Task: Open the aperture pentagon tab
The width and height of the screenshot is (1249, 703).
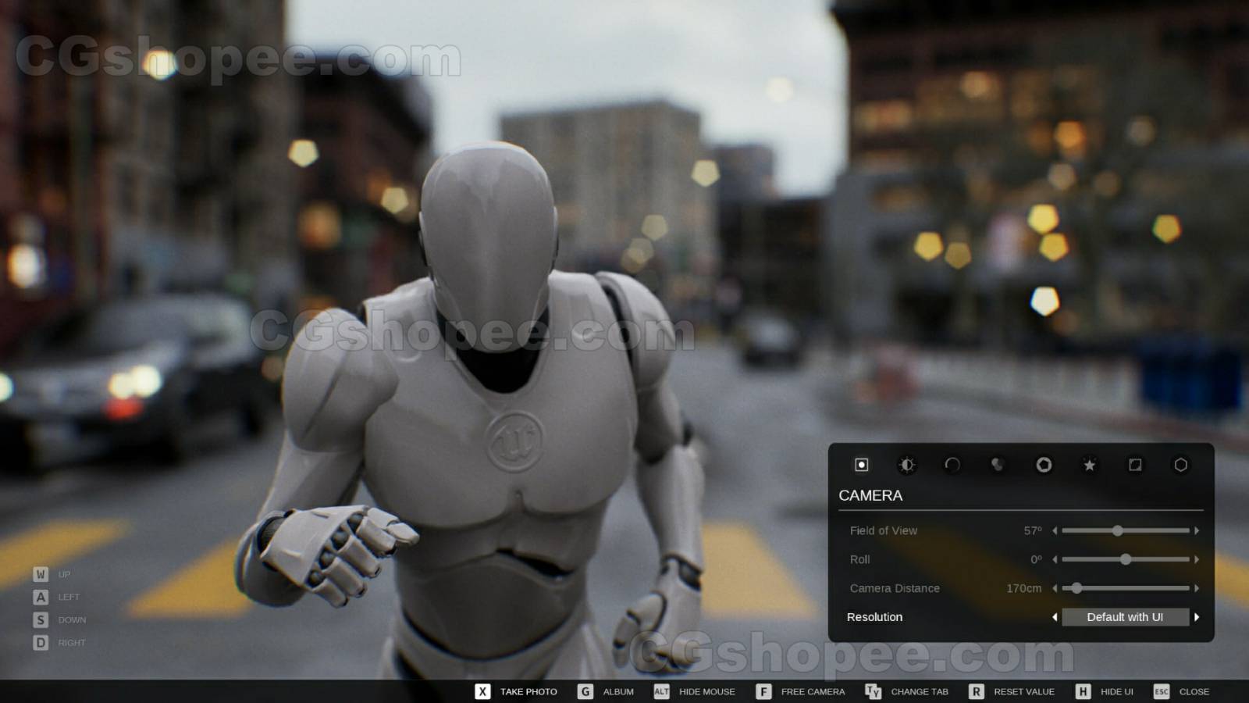Action: pyautogui.click(x=1044, y=465)
